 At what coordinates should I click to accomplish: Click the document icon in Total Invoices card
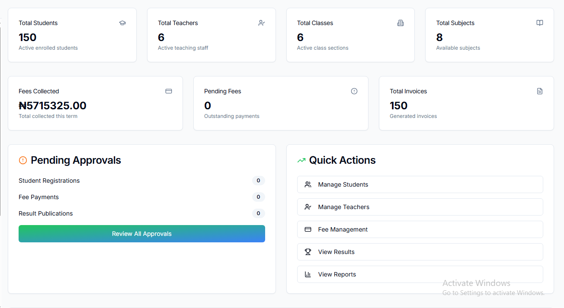pos(540,91)
